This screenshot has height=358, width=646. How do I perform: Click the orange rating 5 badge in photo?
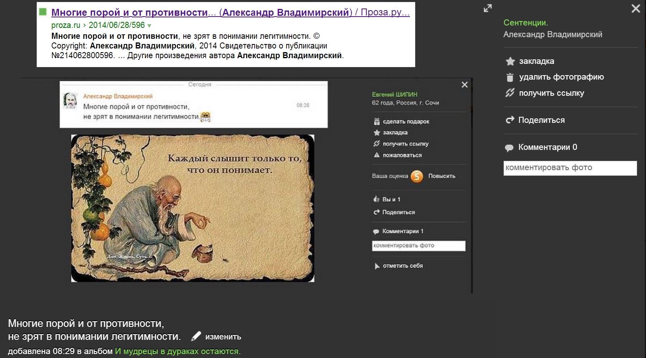tap(417, 176)
